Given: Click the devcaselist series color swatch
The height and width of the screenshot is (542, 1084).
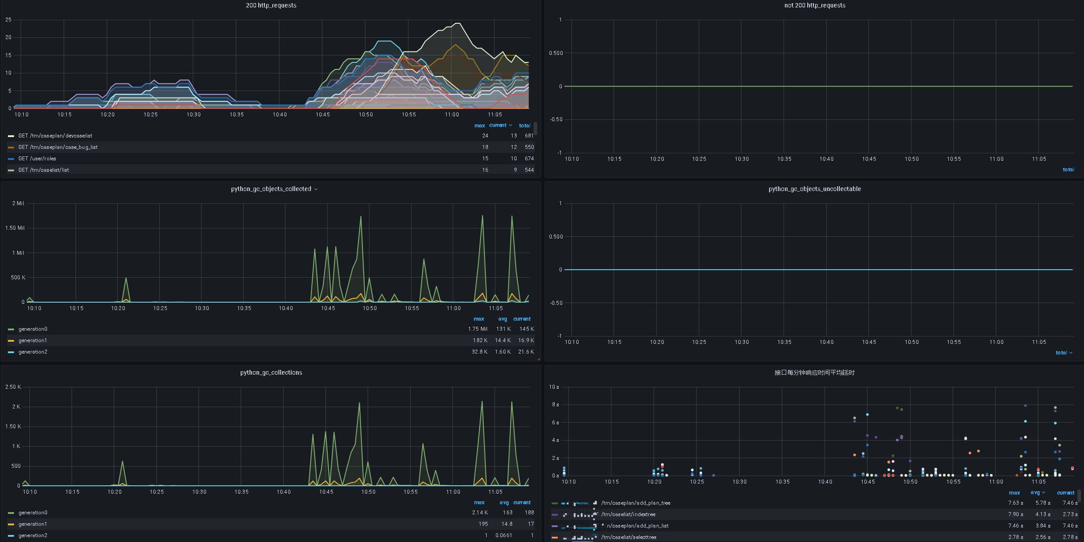Looking at the screenshot, I should click(11, 136).
